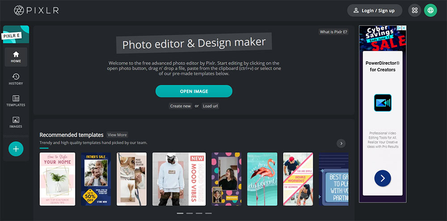Click Load url
Viewport: 447px width, 221px height.
tap(211, 106)
